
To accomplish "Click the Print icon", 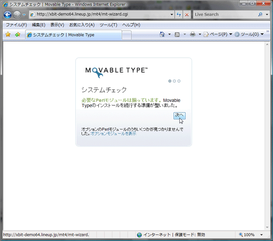I will pos(193,34).
